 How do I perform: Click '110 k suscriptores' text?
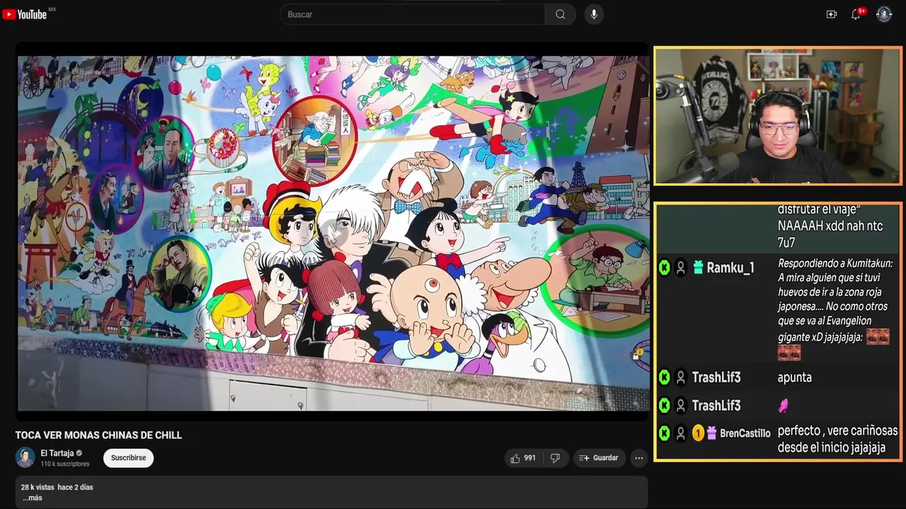(x=65, y=464)
